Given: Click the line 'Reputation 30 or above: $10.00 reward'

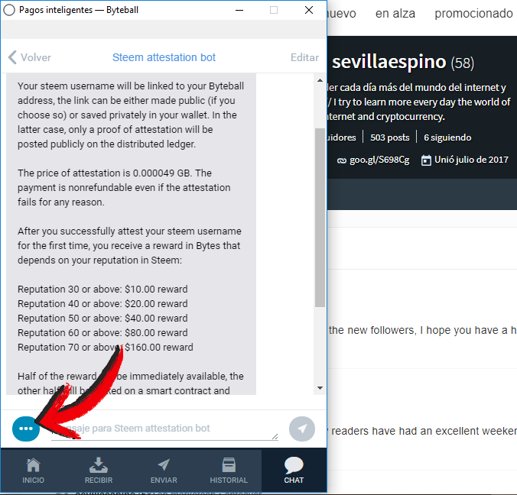Looking at the screenshot, I should [102, 290].
